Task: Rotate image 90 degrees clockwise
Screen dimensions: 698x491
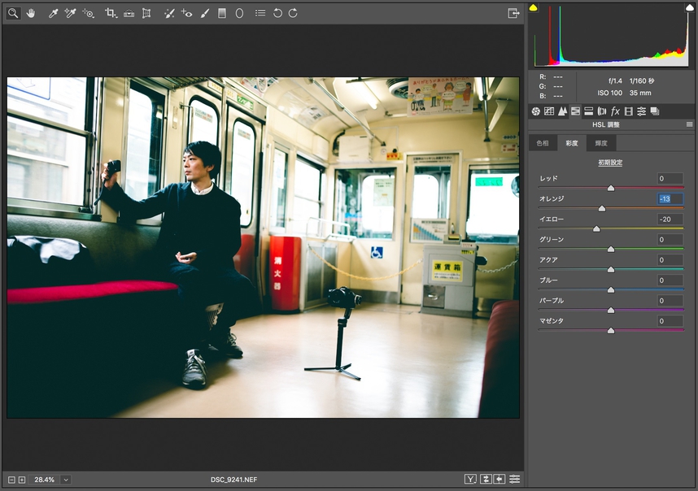Action: 293,13
